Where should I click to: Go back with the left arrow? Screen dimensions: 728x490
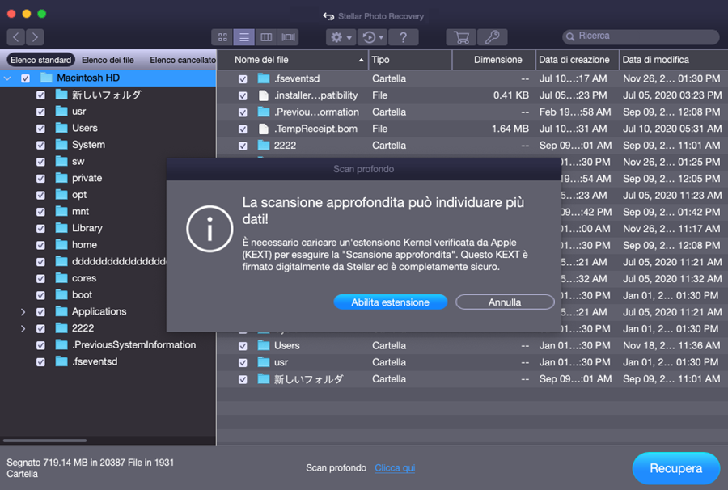[x=15, y=37]
